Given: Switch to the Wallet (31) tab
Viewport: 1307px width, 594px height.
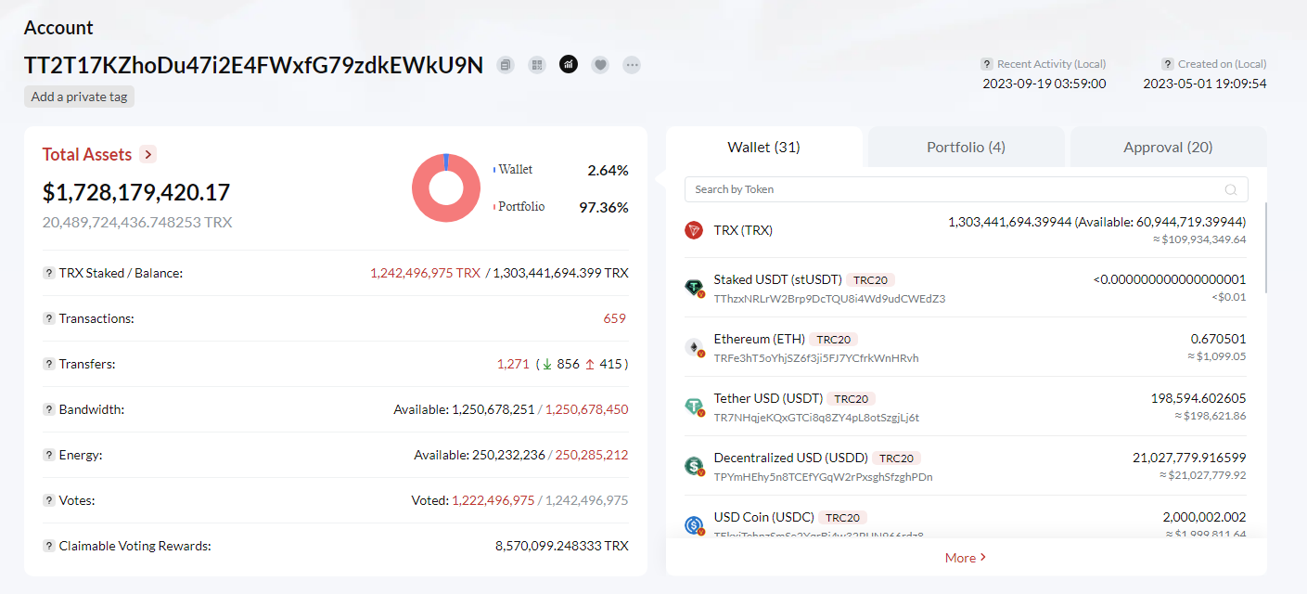Looking at the screenshot, I should (764, 147).
